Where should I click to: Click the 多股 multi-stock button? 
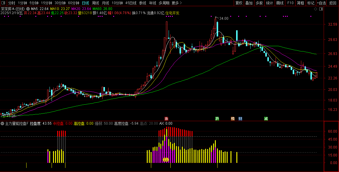pos(259,3)
